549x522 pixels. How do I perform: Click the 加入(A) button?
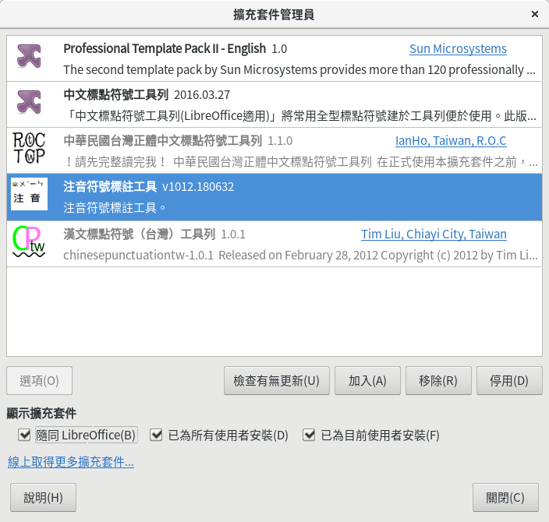point(367,381)
